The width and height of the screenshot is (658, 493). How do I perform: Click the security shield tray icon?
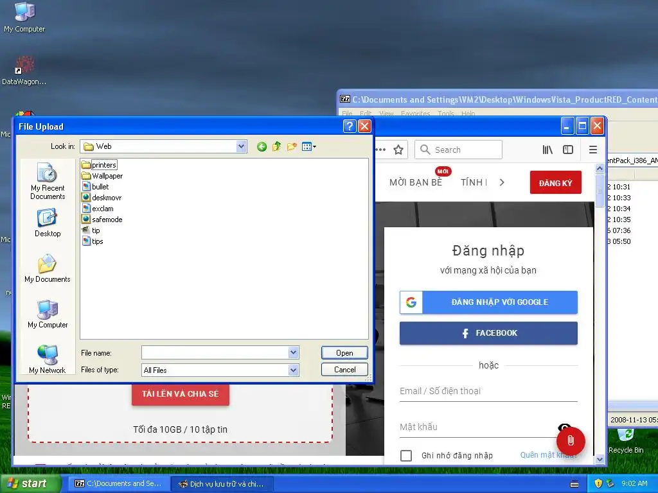coord(598,483)
